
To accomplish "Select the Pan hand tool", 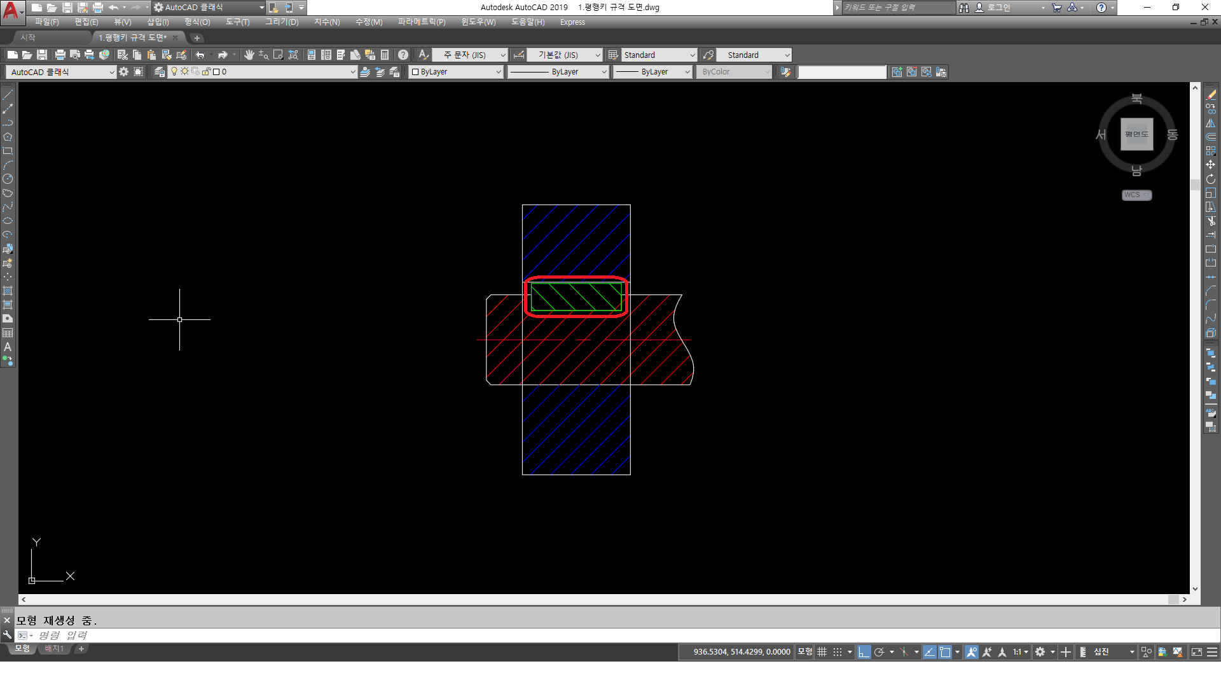I will coord(249,55).
